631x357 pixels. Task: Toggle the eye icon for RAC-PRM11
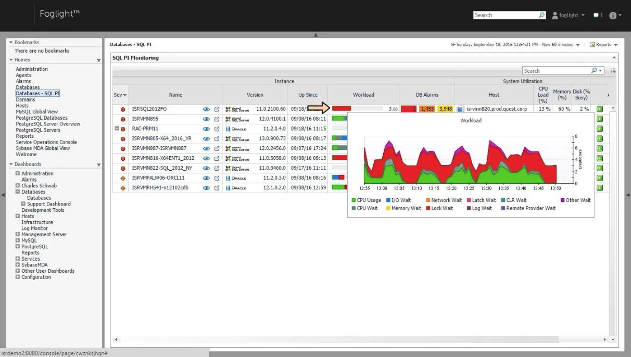point(206,129)
